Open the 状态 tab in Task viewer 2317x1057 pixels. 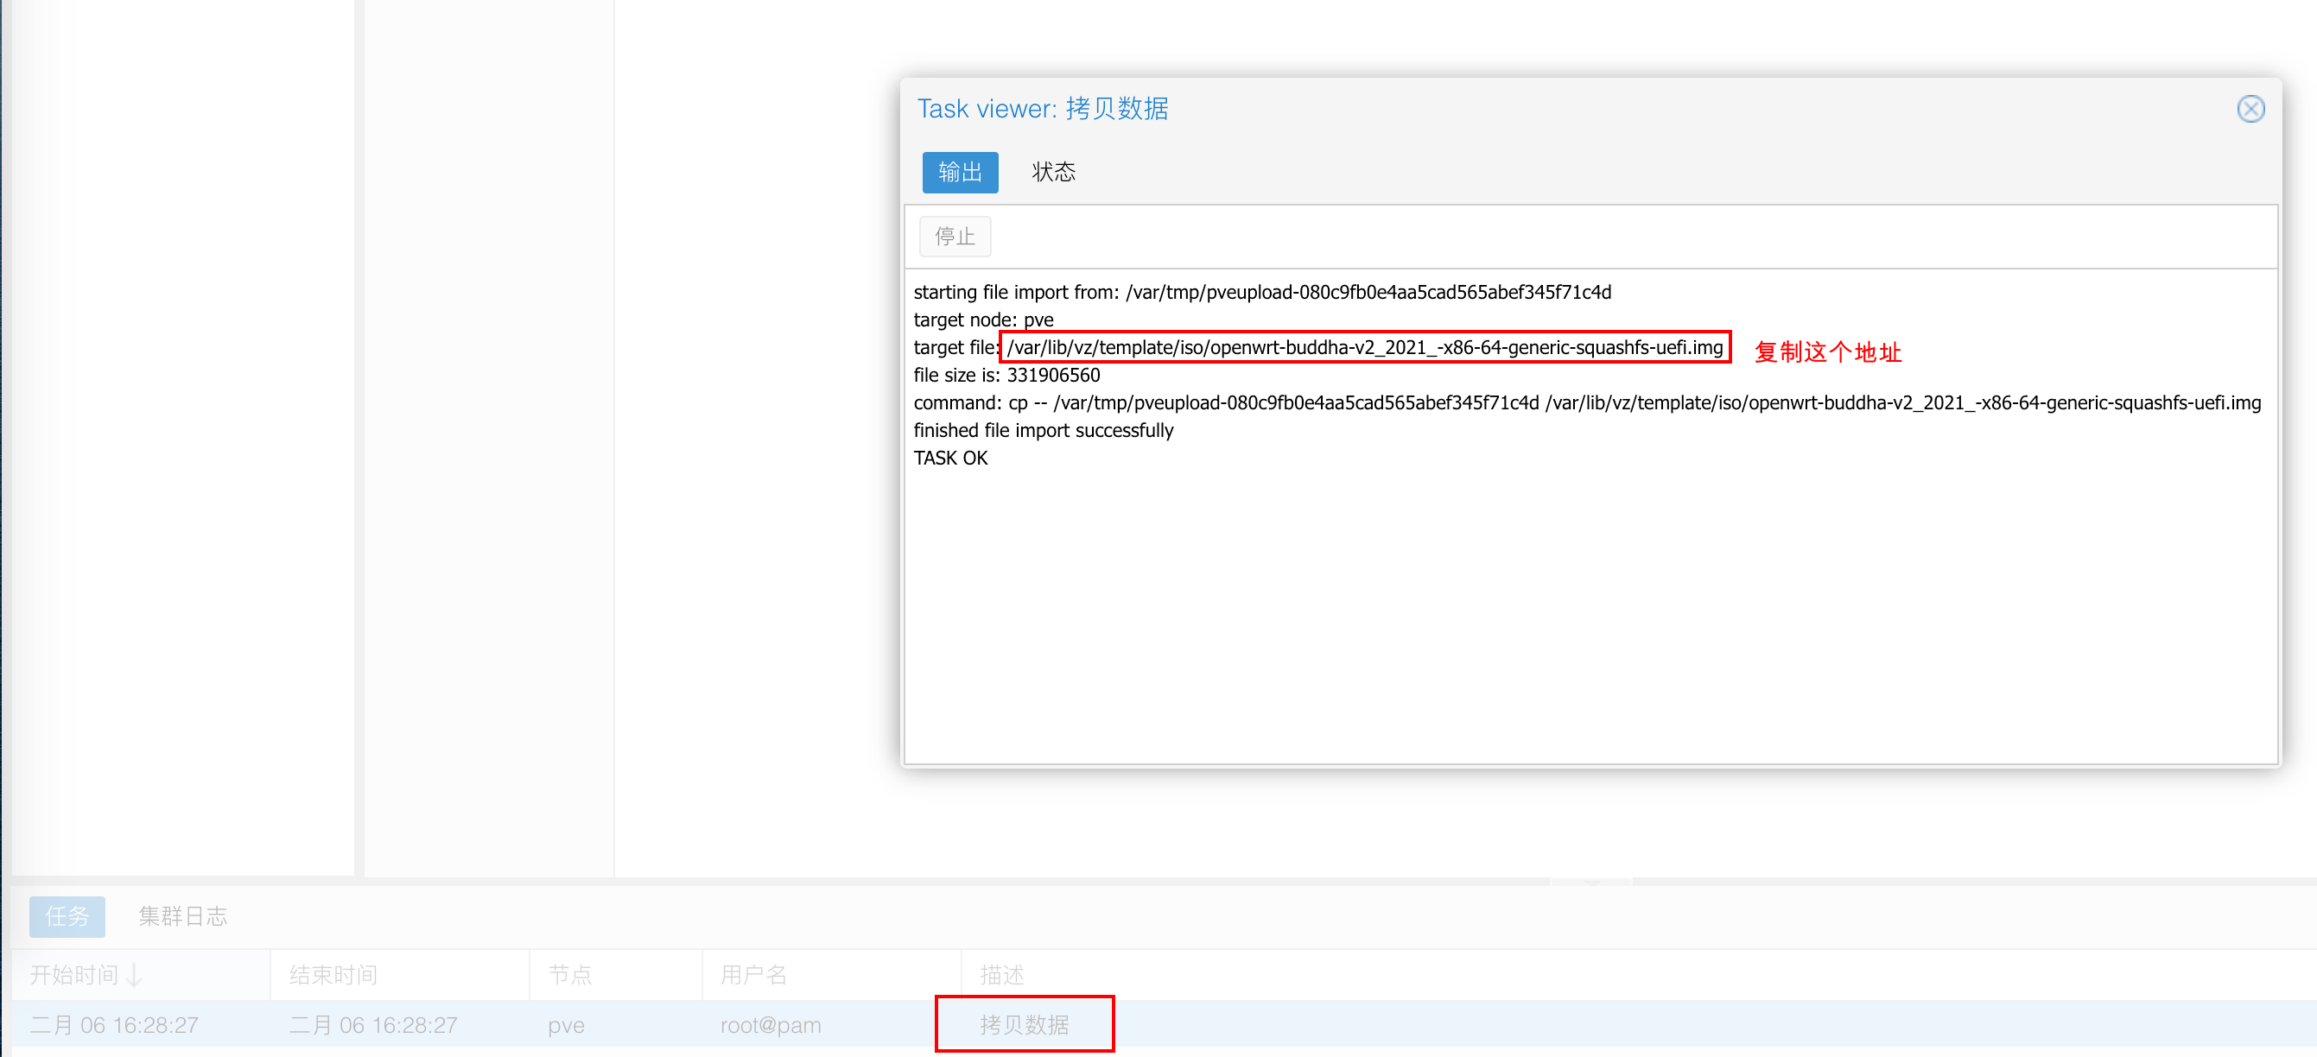click(x=1052, y=172)
